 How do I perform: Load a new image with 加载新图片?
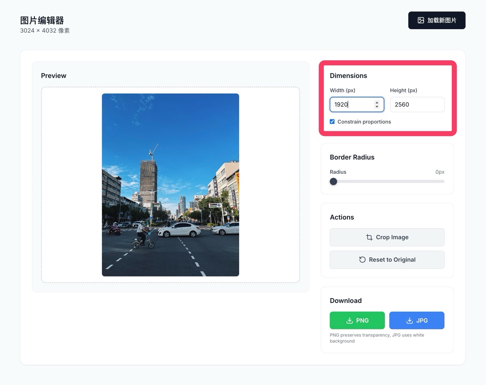click(x=437, y=21)
